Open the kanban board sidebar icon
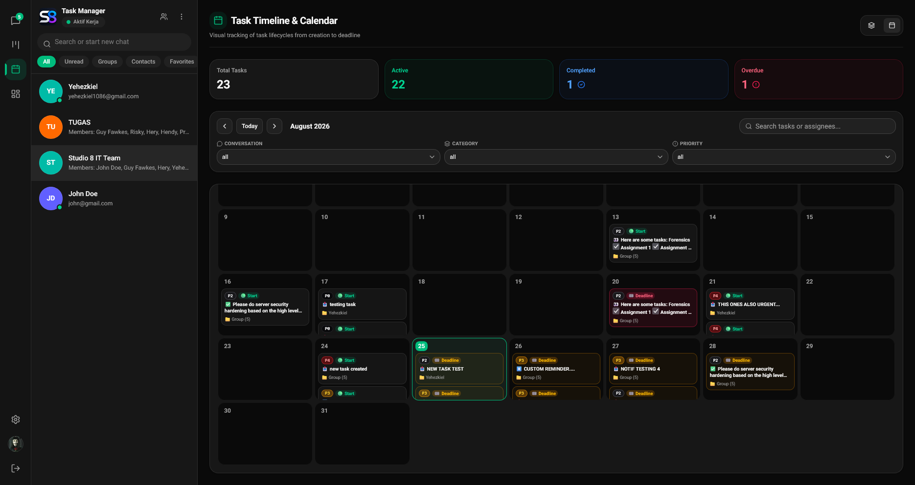This screenshot has width=915, height=485. [16, 44]
